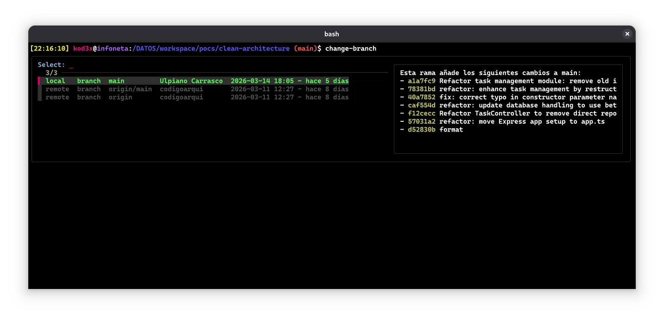Click commit hash 57031a2
This screenshot has width=664, height=320.
[x=422, y=121]
